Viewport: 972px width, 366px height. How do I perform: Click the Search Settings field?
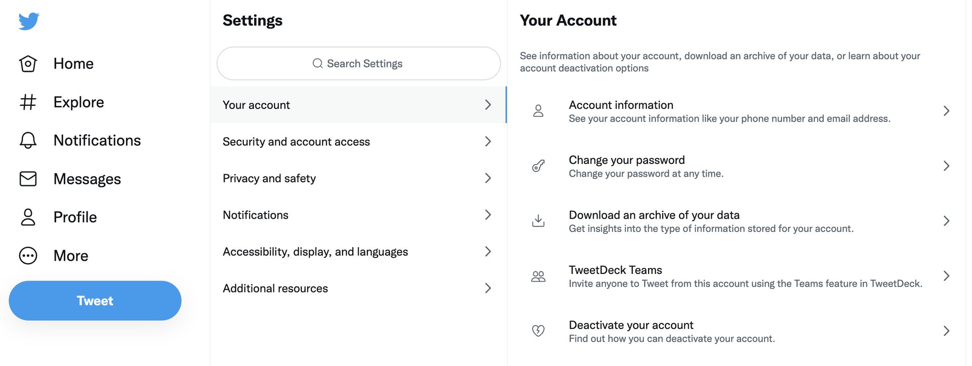click(358, 64)
